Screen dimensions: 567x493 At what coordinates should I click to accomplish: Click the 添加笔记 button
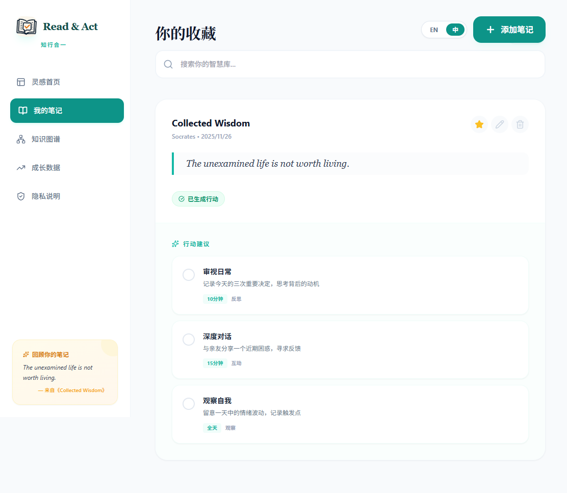click(x=509, y=30)
